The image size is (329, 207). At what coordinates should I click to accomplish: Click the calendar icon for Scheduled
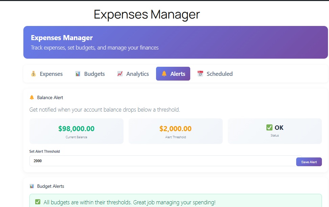[200, 74]
